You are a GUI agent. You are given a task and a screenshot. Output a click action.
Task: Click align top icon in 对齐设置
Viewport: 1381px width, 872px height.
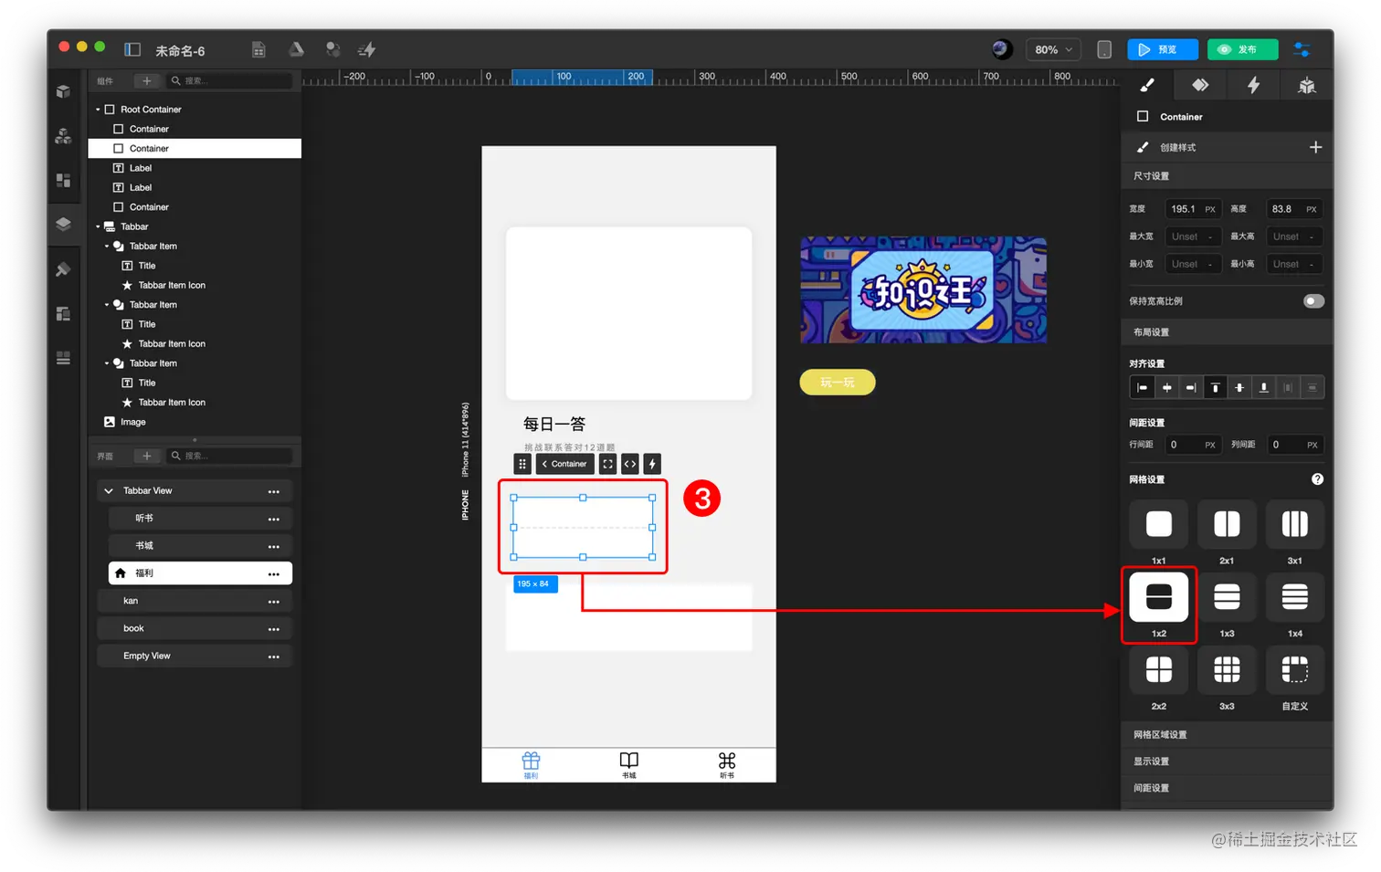(1215, 388)
